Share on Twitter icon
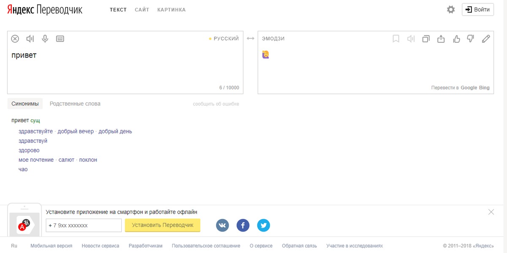 263,225
